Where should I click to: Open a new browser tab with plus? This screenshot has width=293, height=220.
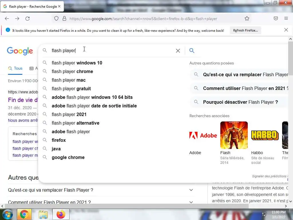point(70,7)
